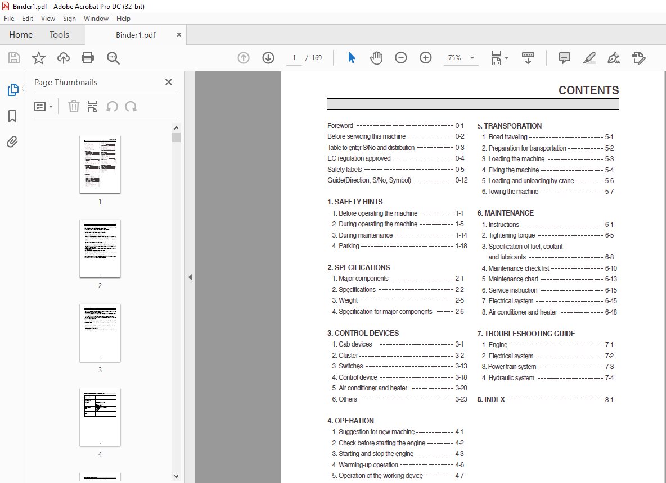Switch to the Home tab
This screenshot has height=483, width=666.
(x=21, y=35)
